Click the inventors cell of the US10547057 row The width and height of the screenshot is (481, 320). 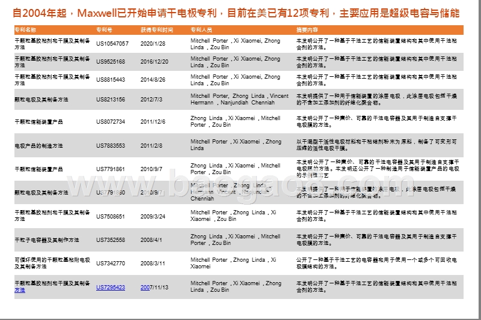coord(235,44)
